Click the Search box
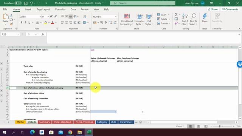This screenshot has width=242, height=136. point(143,3)
